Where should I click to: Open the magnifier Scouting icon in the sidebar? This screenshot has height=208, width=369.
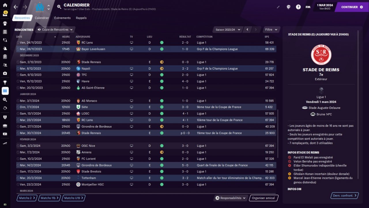(5, 100)
